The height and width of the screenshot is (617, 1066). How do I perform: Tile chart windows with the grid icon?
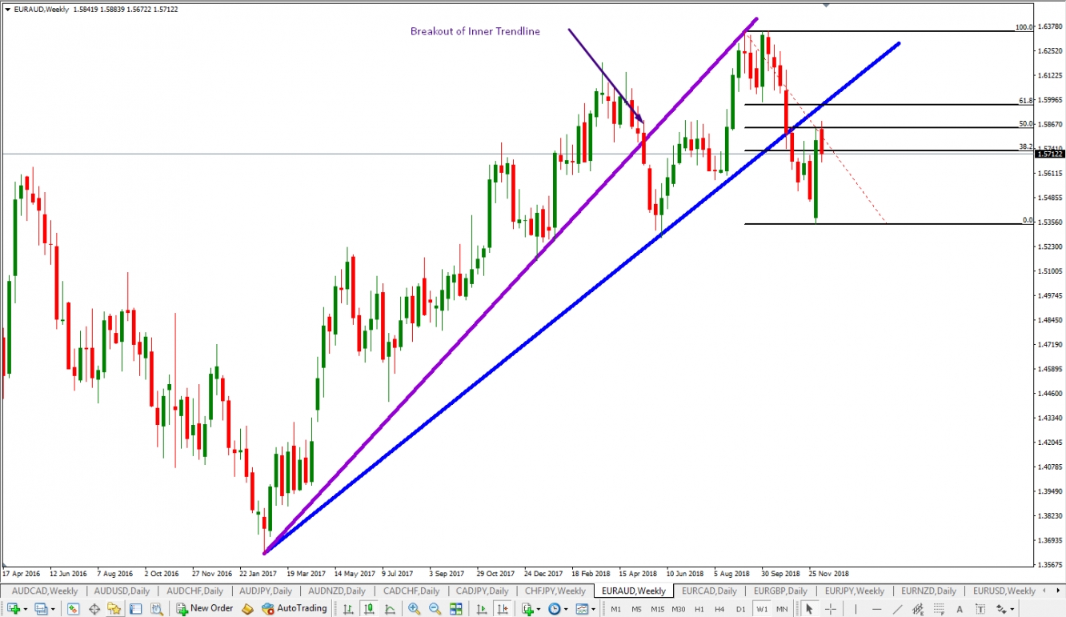455,609
